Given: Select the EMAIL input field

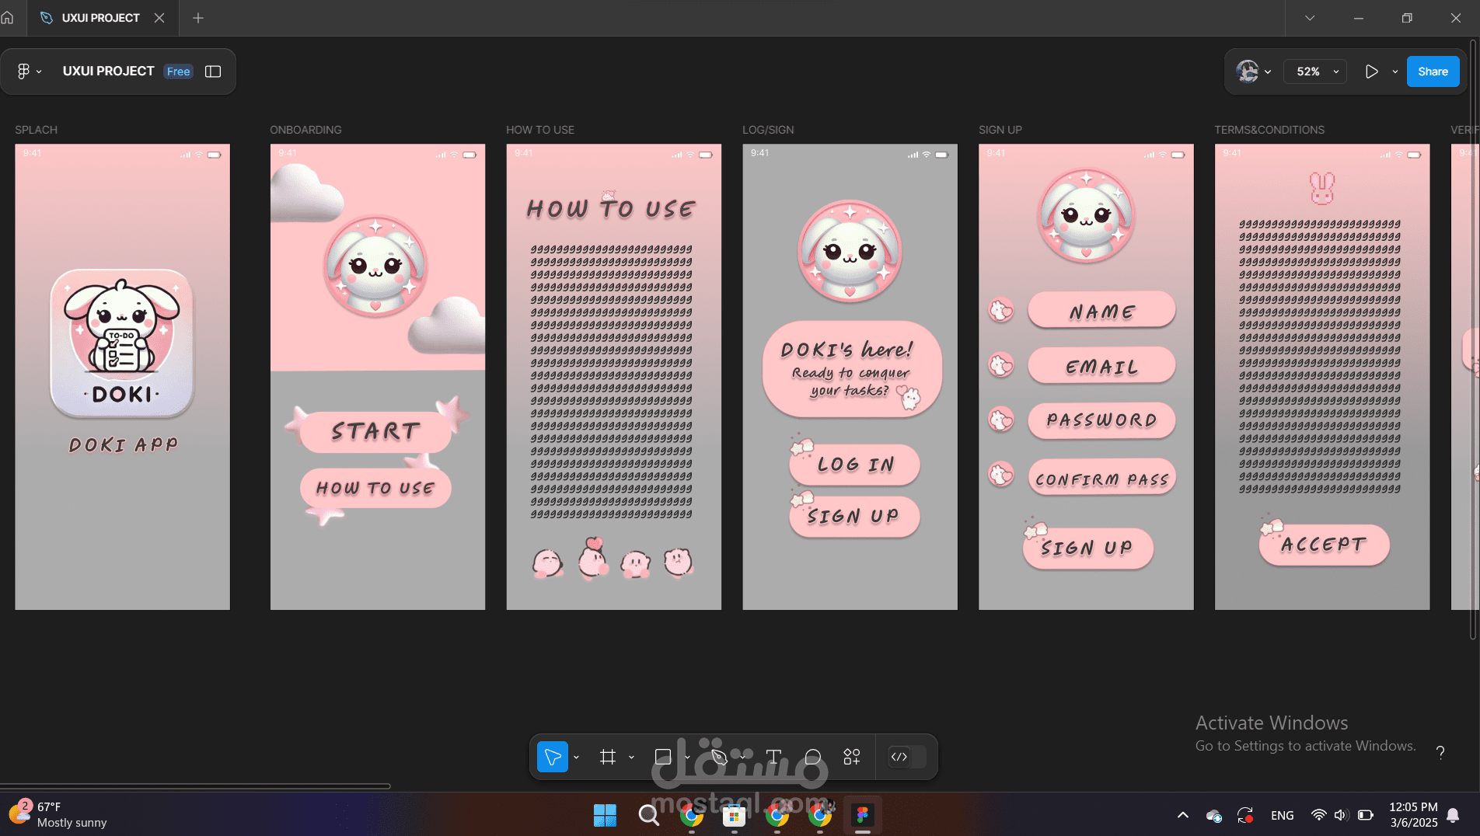Looking at the screenshot, I should tap(1101, 366).
